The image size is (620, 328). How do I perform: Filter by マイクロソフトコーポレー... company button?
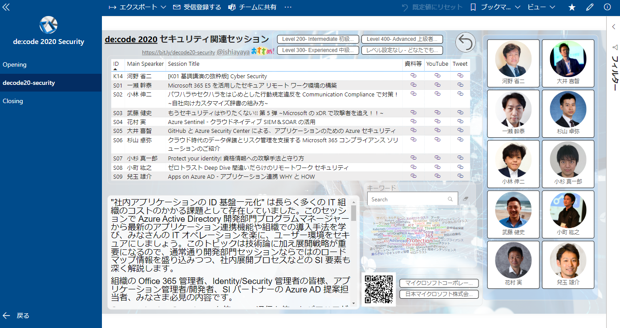(x=439, y=283)
